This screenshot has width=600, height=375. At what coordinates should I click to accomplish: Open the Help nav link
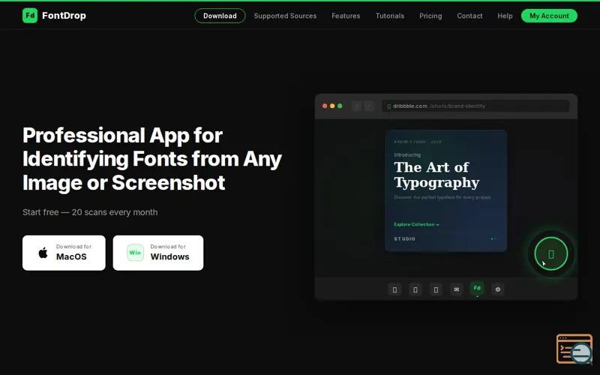[505, 16]
